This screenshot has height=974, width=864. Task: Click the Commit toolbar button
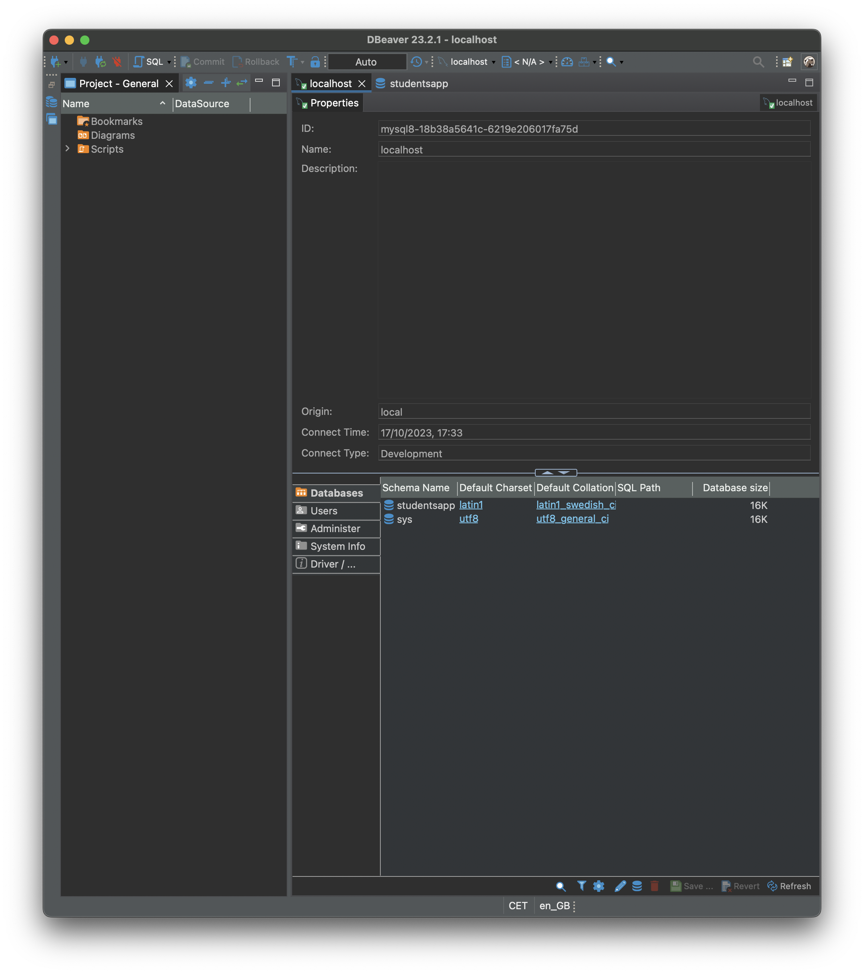click(x=203, y=61)
